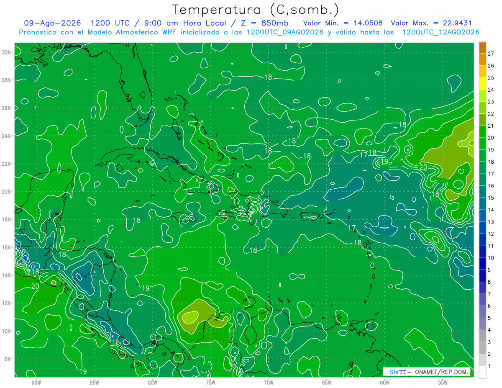Click the 90W longitude label
Image resolution: width=502 pixels, height=388 pixels.
[36, 383]
